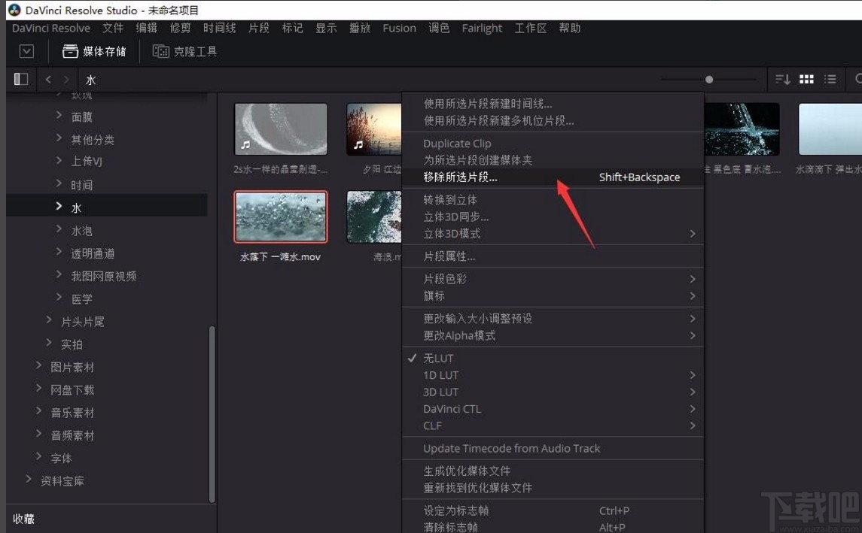This screenshot has width=862, height=533.
Task: Click the back navigation arrow above the bin list
Action: [47, 79]
